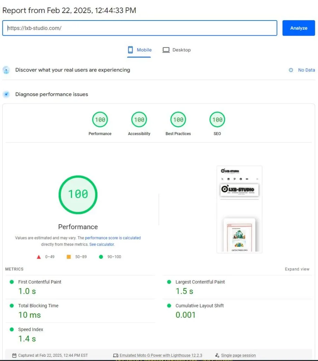
Task: Click Expand view in Metrics section
Action: (x=297, y=269)
